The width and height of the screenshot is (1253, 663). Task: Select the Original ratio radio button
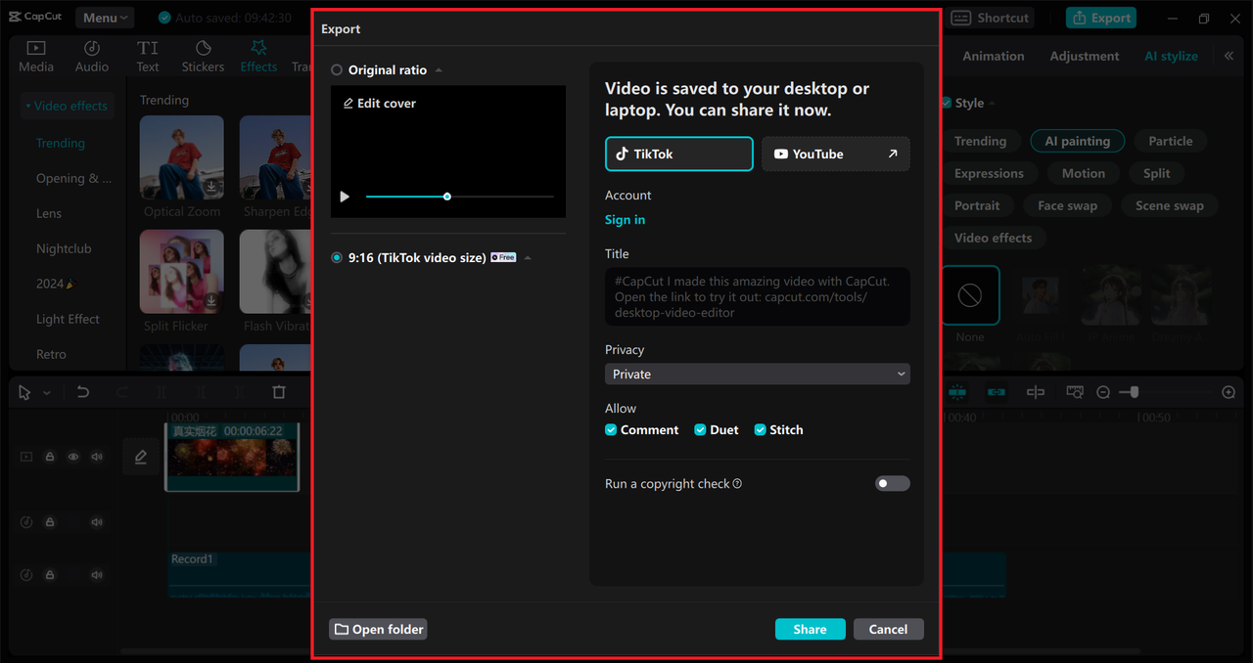point(337,70)
